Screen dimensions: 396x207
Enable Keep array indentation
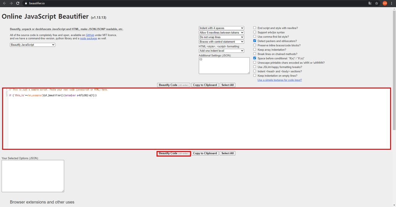[255, 50]
